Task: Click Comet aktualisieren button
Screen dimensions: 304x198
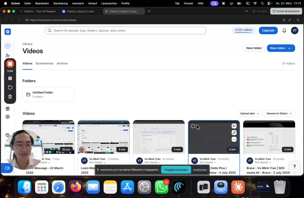Action: (286, 11)
